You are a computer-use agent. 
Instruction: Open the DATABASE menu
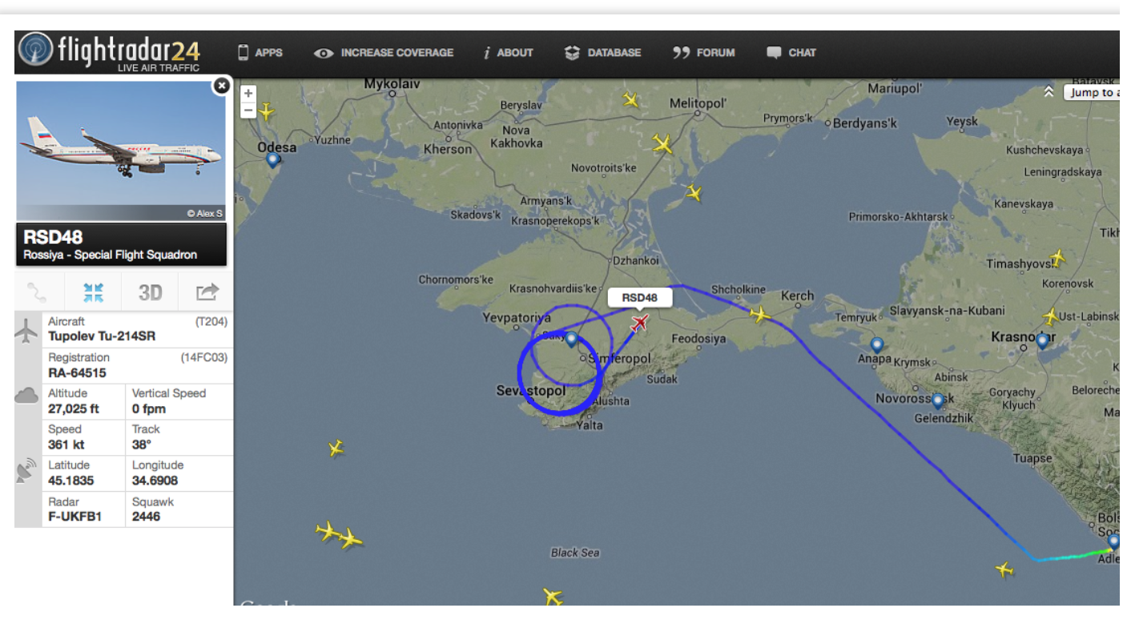[602, 53]
